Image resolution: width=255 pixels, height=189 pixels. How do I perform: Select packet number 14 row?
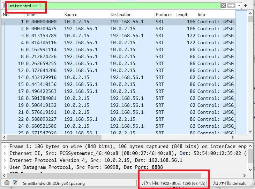(x=118, y=78)
